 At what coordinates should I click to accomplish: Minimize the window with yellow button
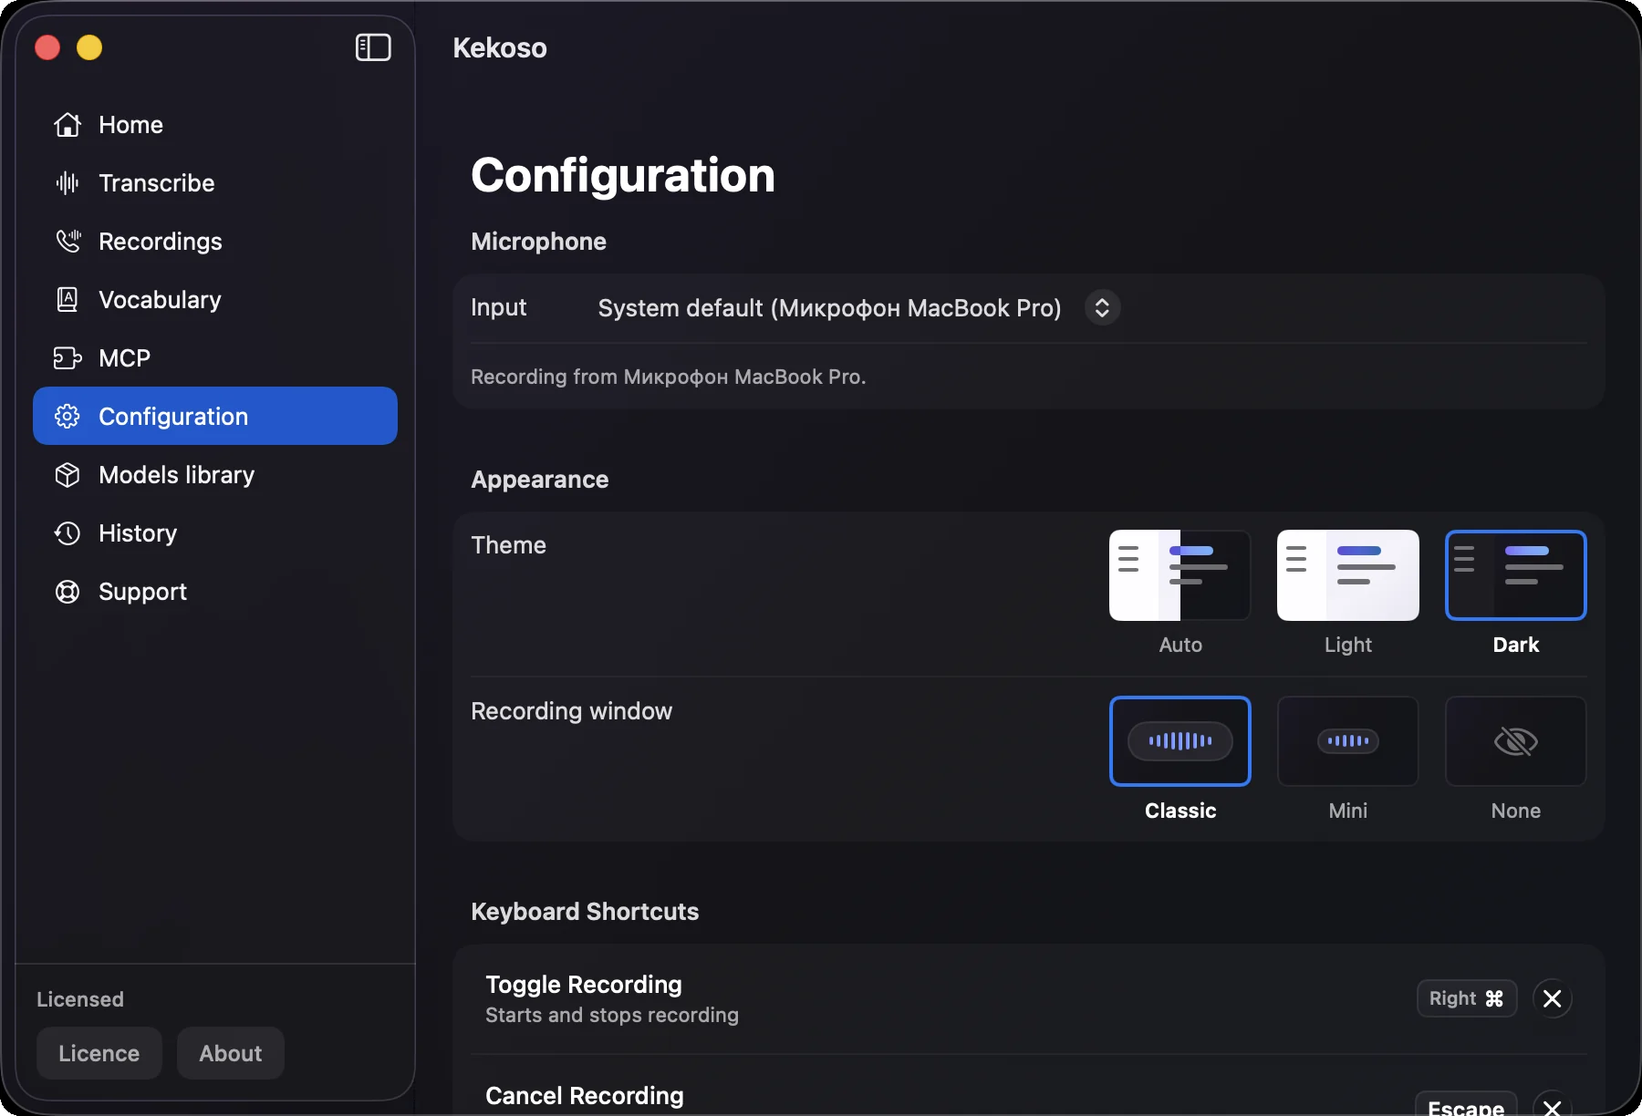(89, 47)
